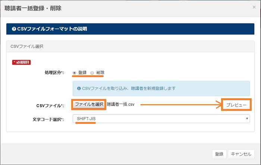Open the 文字コード選択 SHIFT-JIS dropdown
The height and width of the screenshot is (165, 261).
coord(161,119)
